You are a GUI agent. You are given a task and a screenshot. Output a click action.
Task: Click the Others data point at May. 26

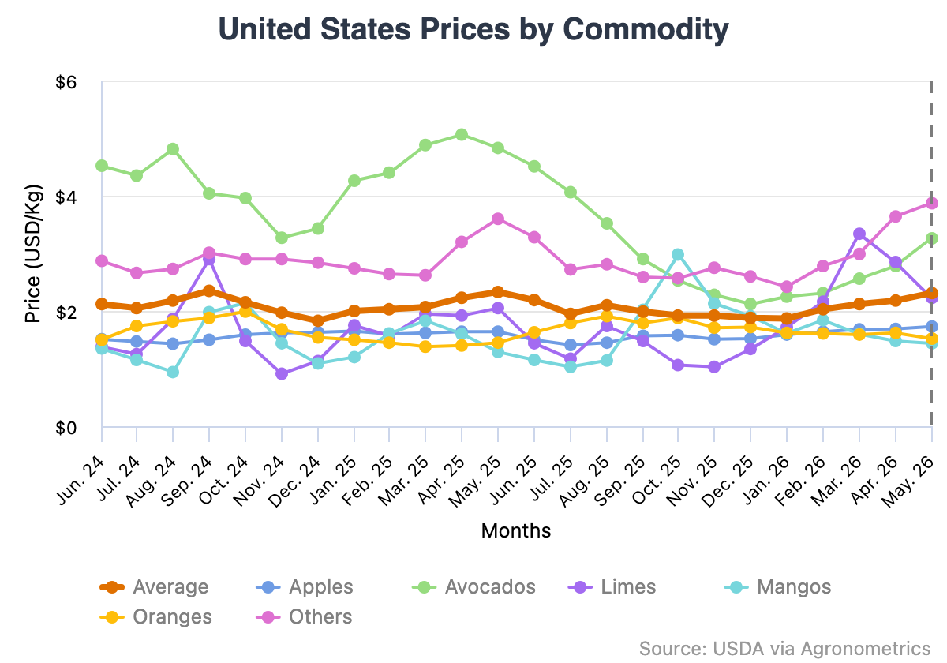click(931, 203)
